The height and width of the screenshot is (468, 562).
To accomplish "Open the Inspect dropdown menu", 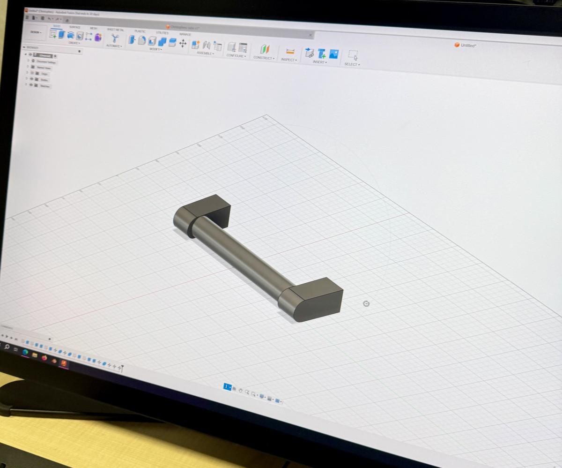I will coord(289,60).
